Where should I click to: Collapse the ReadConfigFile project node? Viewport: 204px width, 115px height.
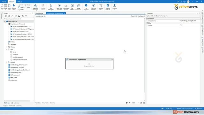5,21
